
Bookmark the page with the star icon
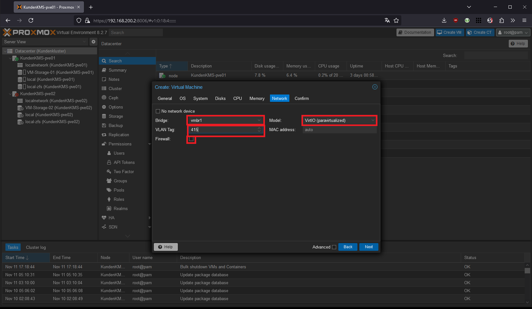click(396, 20)
